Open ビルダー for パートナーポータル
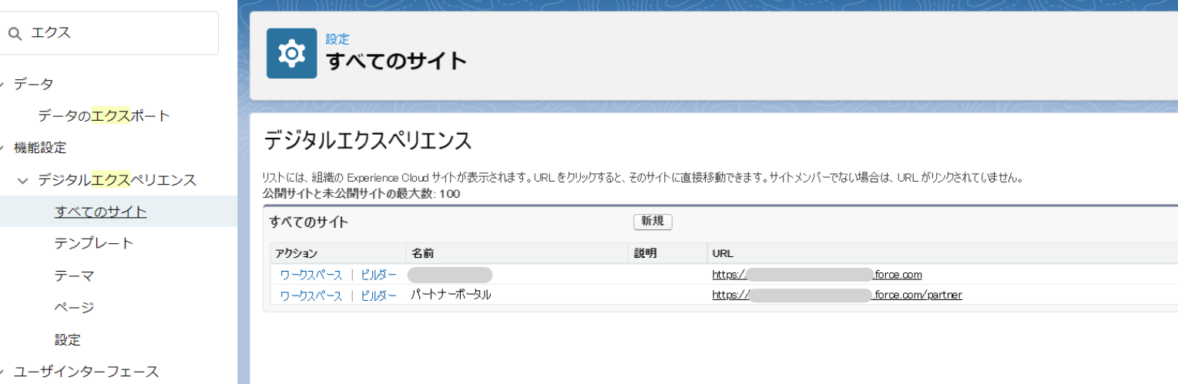 378,295
